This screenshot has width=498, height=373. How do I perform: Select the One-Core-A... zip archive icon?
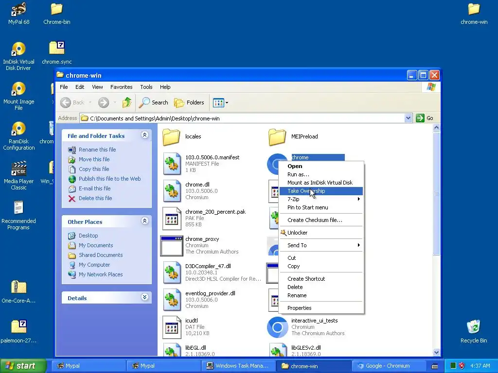point(19,292)
